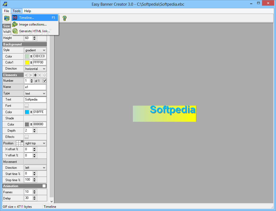
Task: Increase the X-offset % spinner
Action: tap(34, 148)
